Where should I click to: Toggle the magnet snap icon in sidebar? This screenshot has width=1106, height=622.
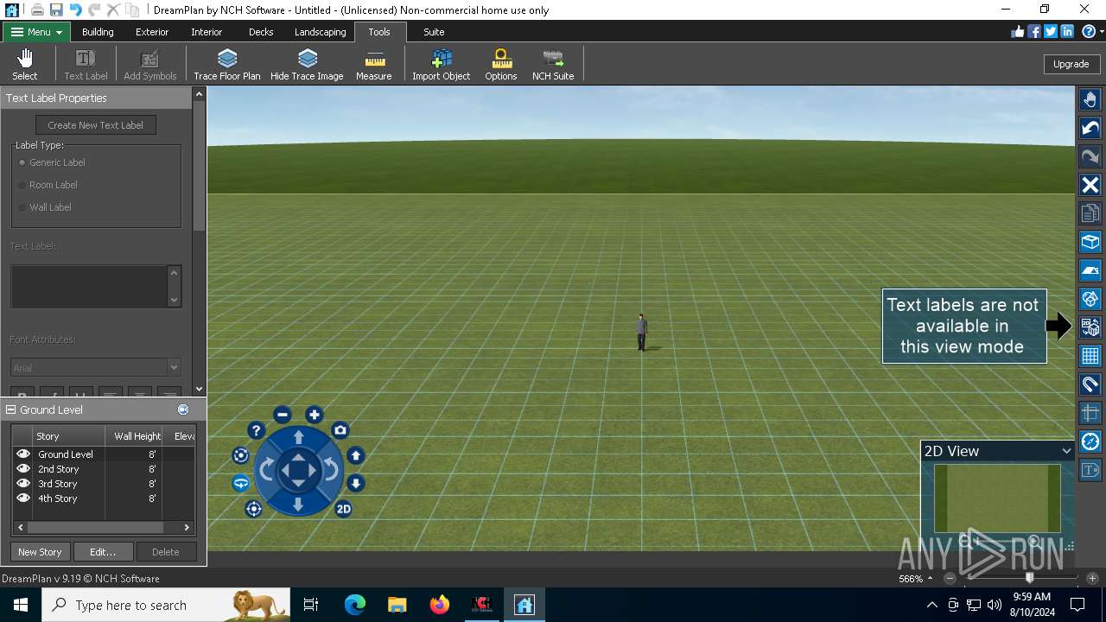coord(1090,384)
